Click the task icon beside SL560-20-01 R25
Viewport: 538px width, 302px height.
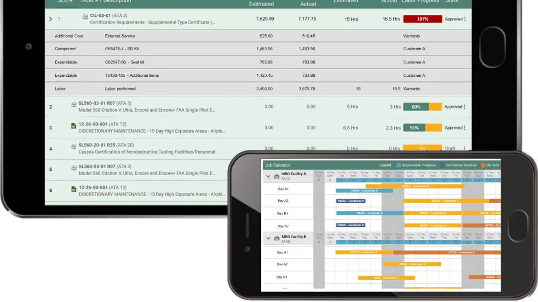[x=73, y=146]
